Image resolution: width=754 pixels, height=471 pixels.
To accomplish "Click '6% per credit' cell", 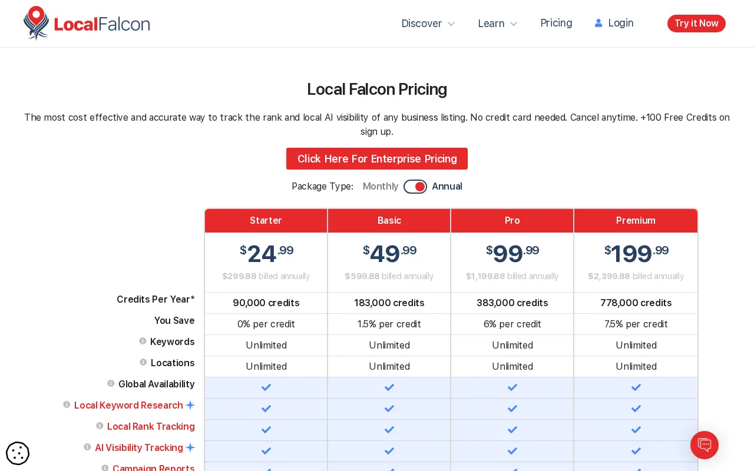I will pyautogui.click(x=512, y=324).
